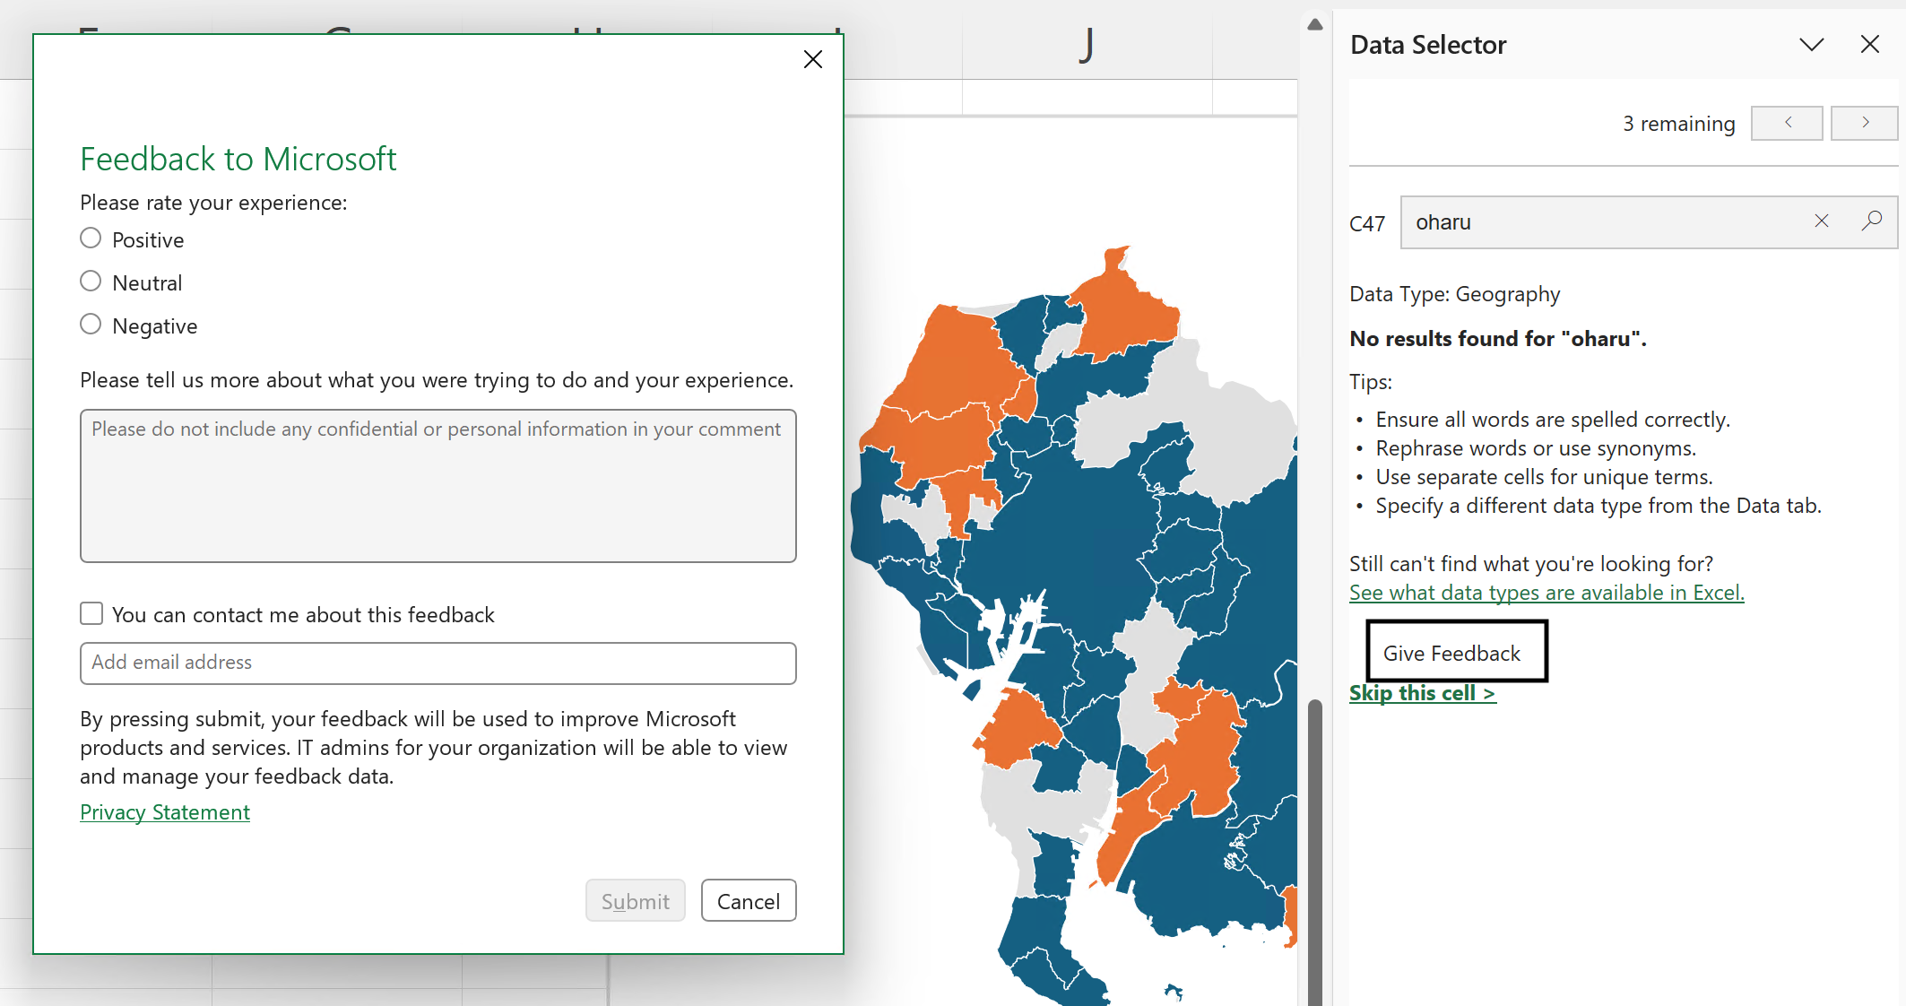Go to previous remaining cell arrow
The width and height of the screenshot is (1906, 1006).
pyautogui.click(x=1787, y=123)
